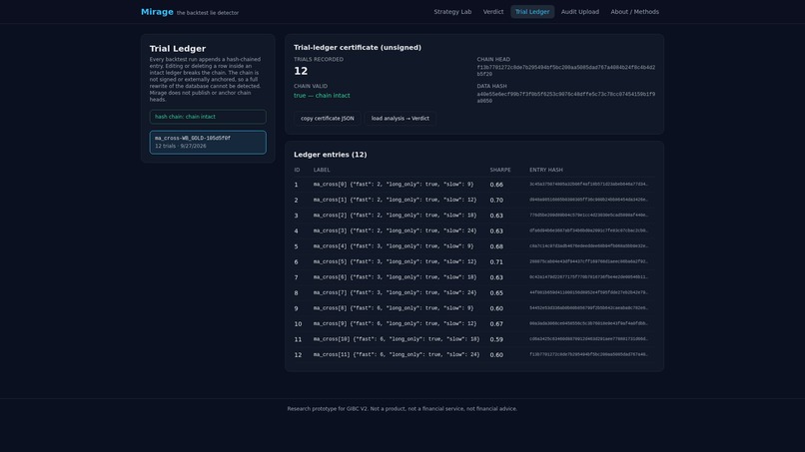Click the Research prototype footer text

402,409
